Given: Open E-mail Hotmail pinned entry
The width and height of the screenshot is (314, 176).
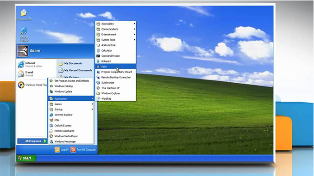Looking at the screenshot, I should pyautogui.click(x=25, y=74).
